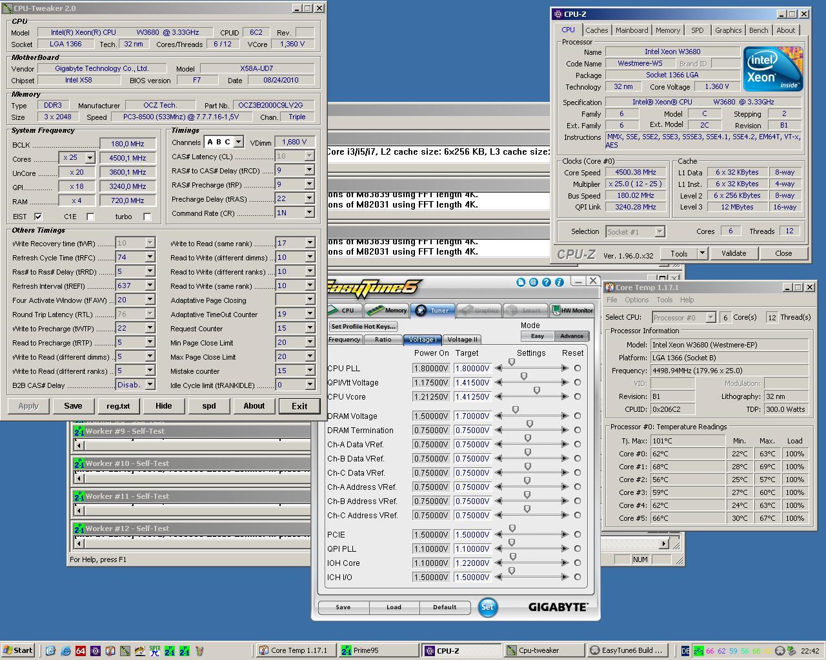Click the EasyTune6 @ contact icon

(x=534, y=282)
